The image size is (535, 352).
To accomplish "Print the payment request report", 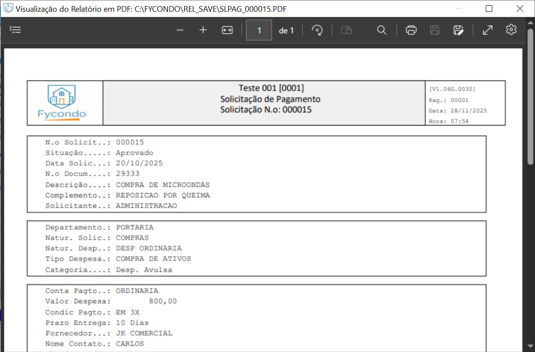I will [x=411, y=30].
